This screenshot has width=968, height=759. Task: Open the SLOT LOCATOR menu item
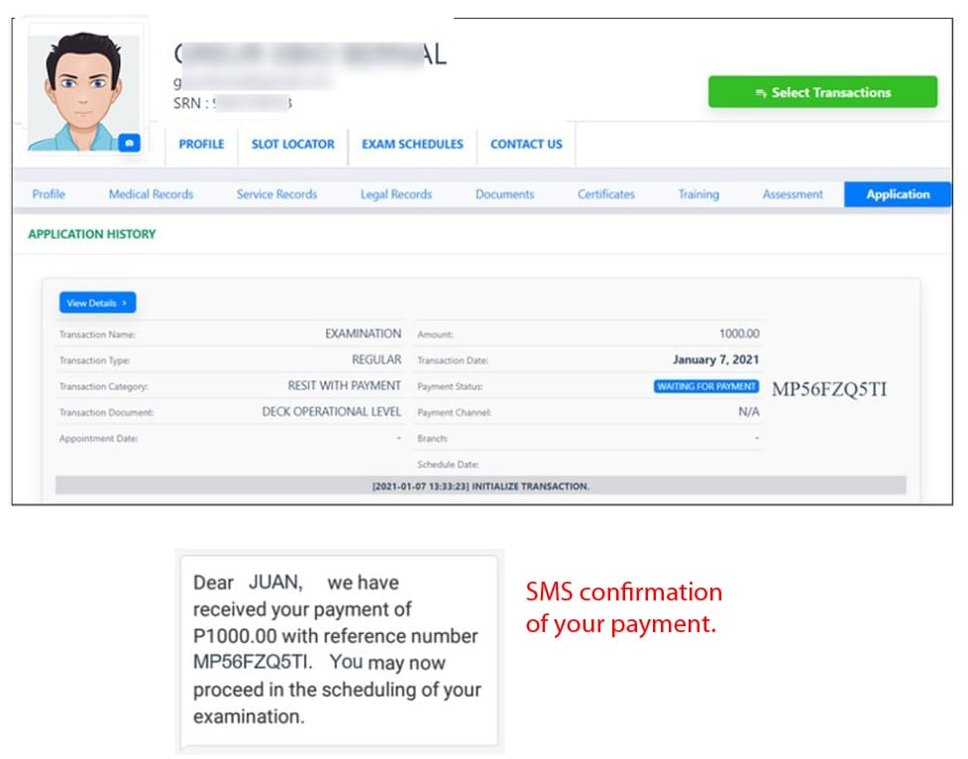point(292,144)
